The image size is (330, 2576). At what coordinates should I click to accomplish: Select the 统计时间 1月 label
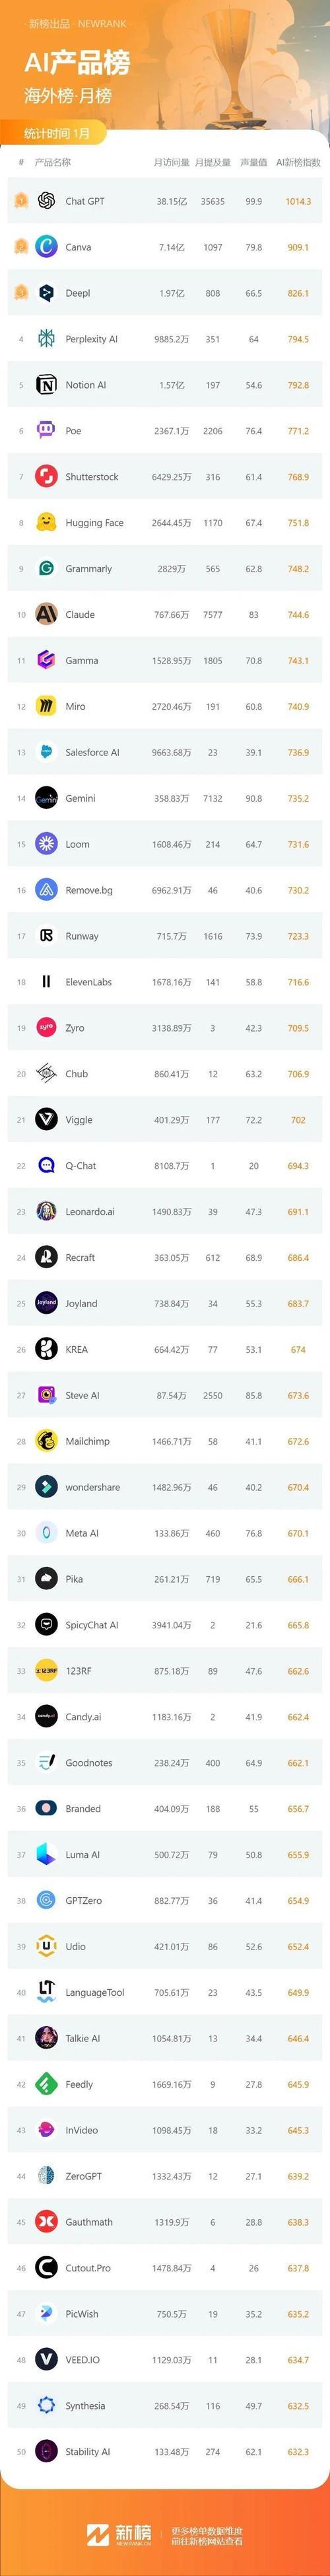click(57, 133)
